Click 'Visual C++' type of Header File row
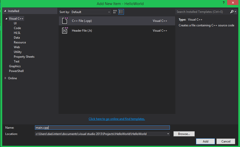 [160, 31]
